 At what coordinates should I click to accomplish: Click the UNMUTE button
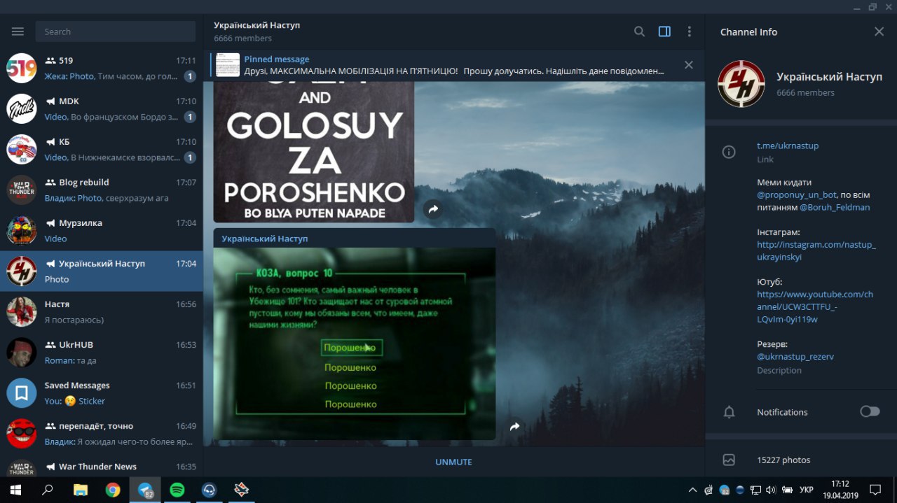click(x=453, y=462)
